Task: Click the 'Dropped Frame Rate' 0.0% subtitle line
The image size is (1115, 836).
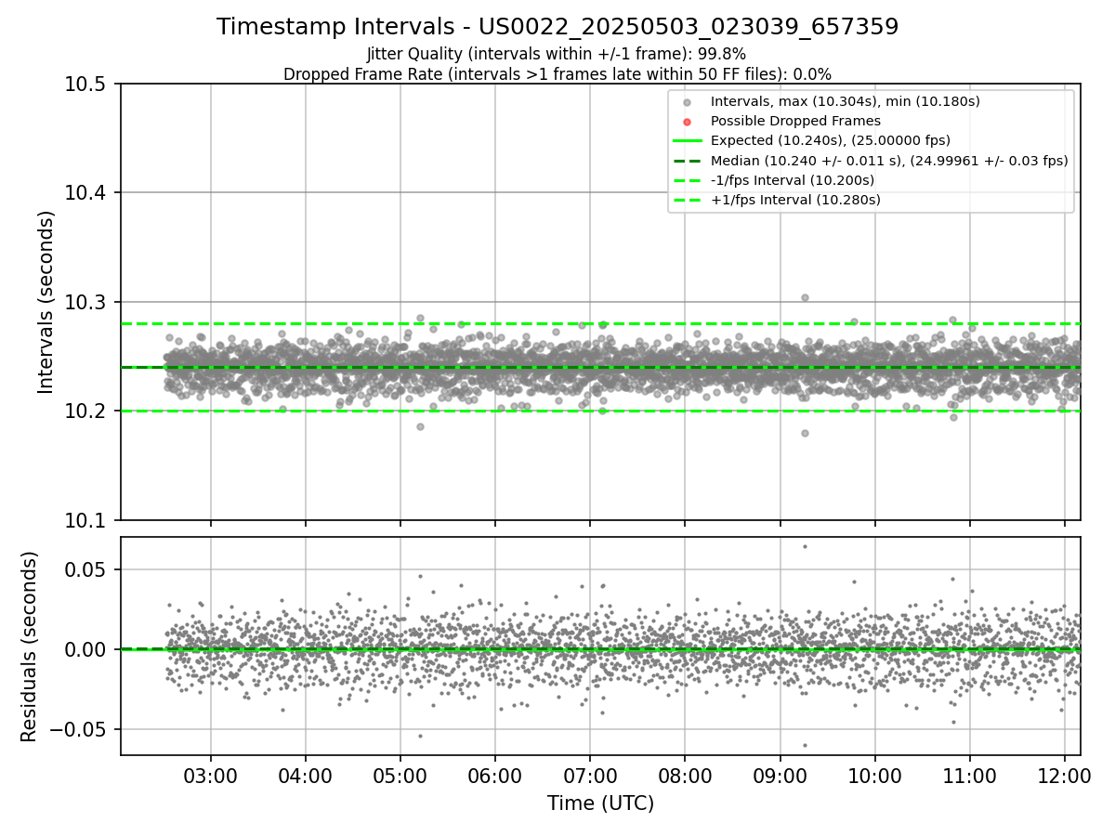Action: pyautogui.click(x=557, y=73)
